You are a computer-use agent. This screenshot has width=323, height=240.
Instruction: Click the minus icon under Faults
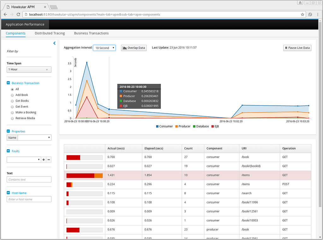(x=49, y=160)
